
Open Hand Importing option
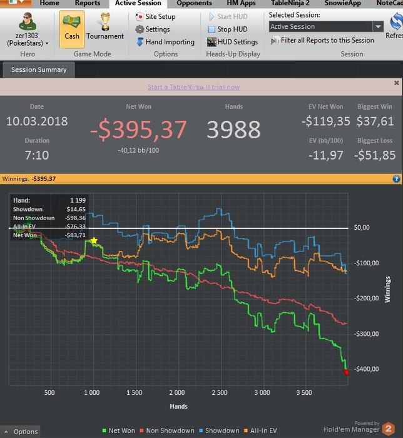click(x=165, y=42)
